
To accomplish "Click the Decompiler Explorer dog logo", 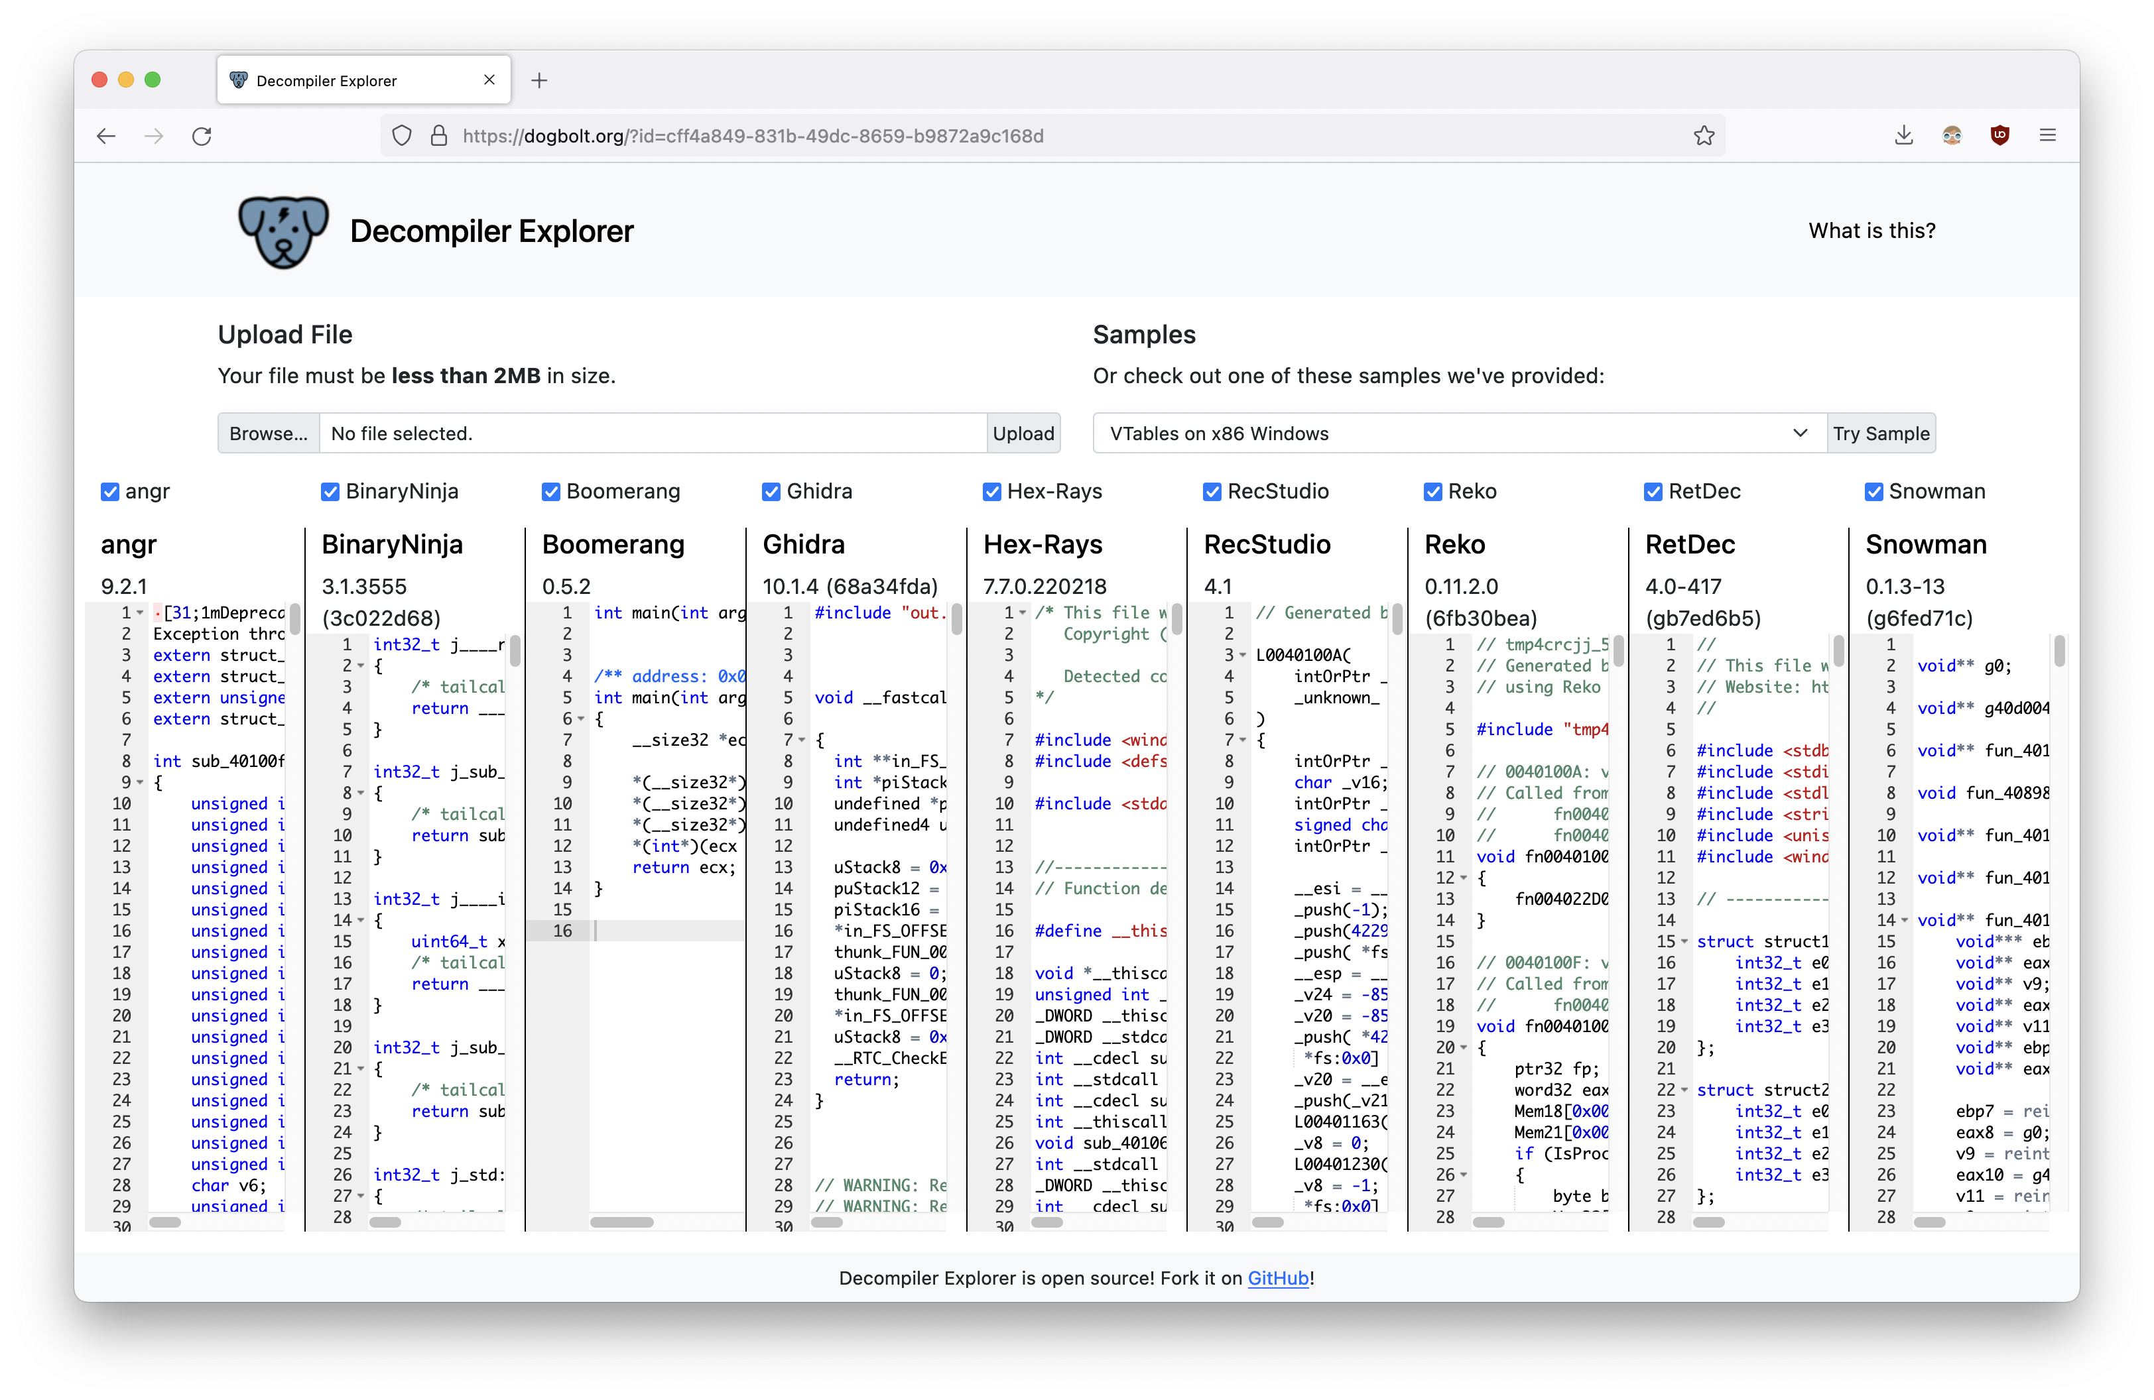I will pos(283,231).
